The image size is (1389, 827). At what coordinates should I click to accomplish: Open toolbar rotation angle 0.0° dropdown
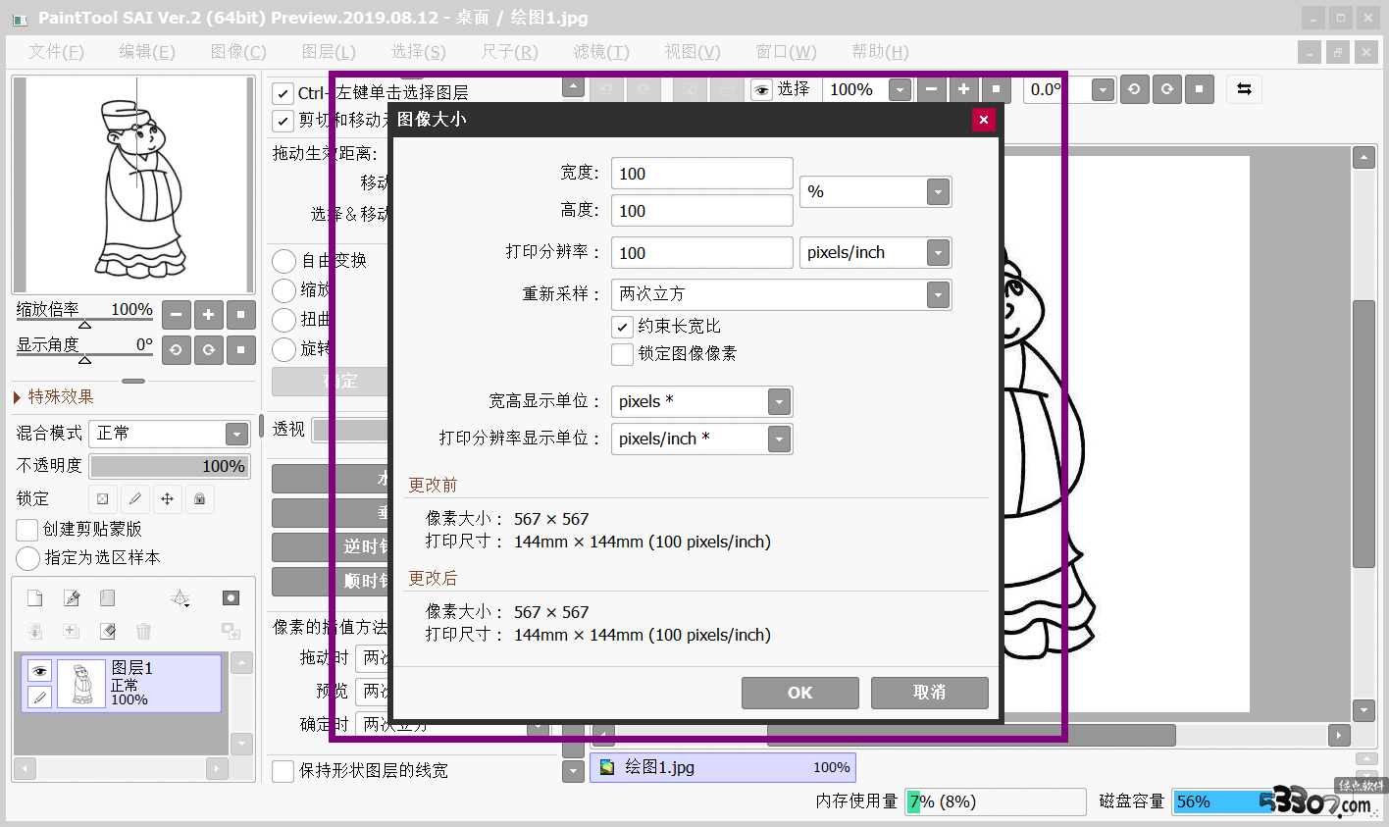[x=1104, y=90]
